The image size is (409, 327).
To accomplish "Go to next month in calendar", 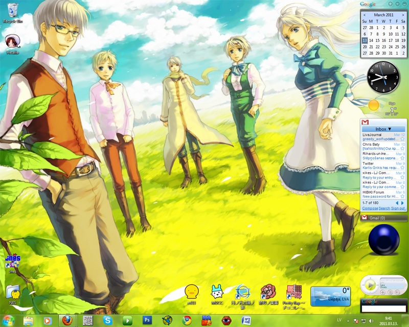I will [x=403, y=15].
